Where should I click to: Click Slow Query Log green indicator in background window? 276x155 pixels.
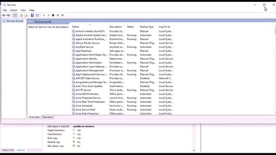pos(74,146)
